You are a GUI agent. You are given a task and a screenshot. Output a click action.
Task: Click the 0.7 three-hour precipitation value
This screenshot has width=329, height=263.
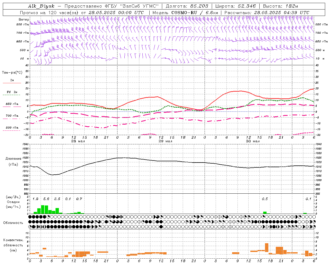point(79,199)
